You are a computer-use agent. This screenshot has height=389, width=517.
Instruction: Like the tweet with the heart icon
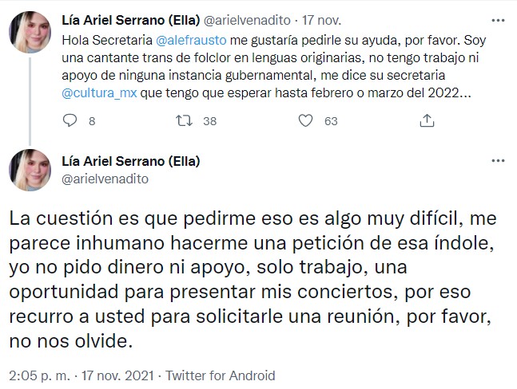(x=304, y=121)
